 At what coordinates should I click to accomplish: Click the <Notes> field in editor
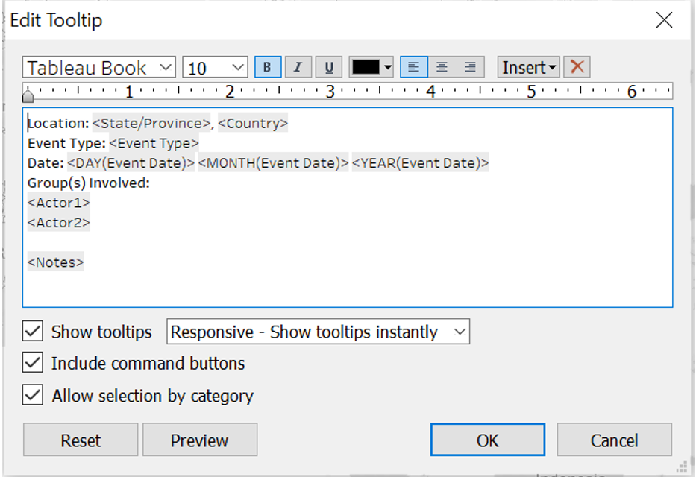pos(56,262)
